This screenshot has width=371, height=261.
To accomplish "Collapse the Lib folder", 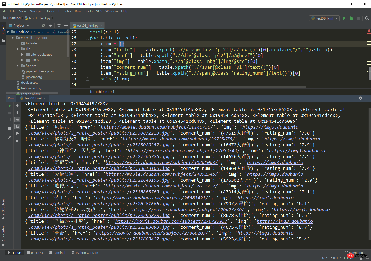I will tap(17, 49).
